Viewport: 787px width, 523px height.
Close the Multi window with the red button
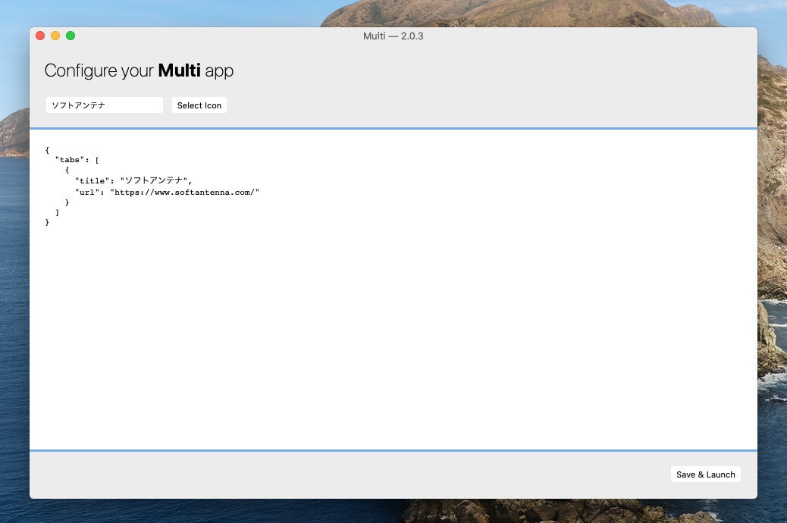(x=40, y=36)
